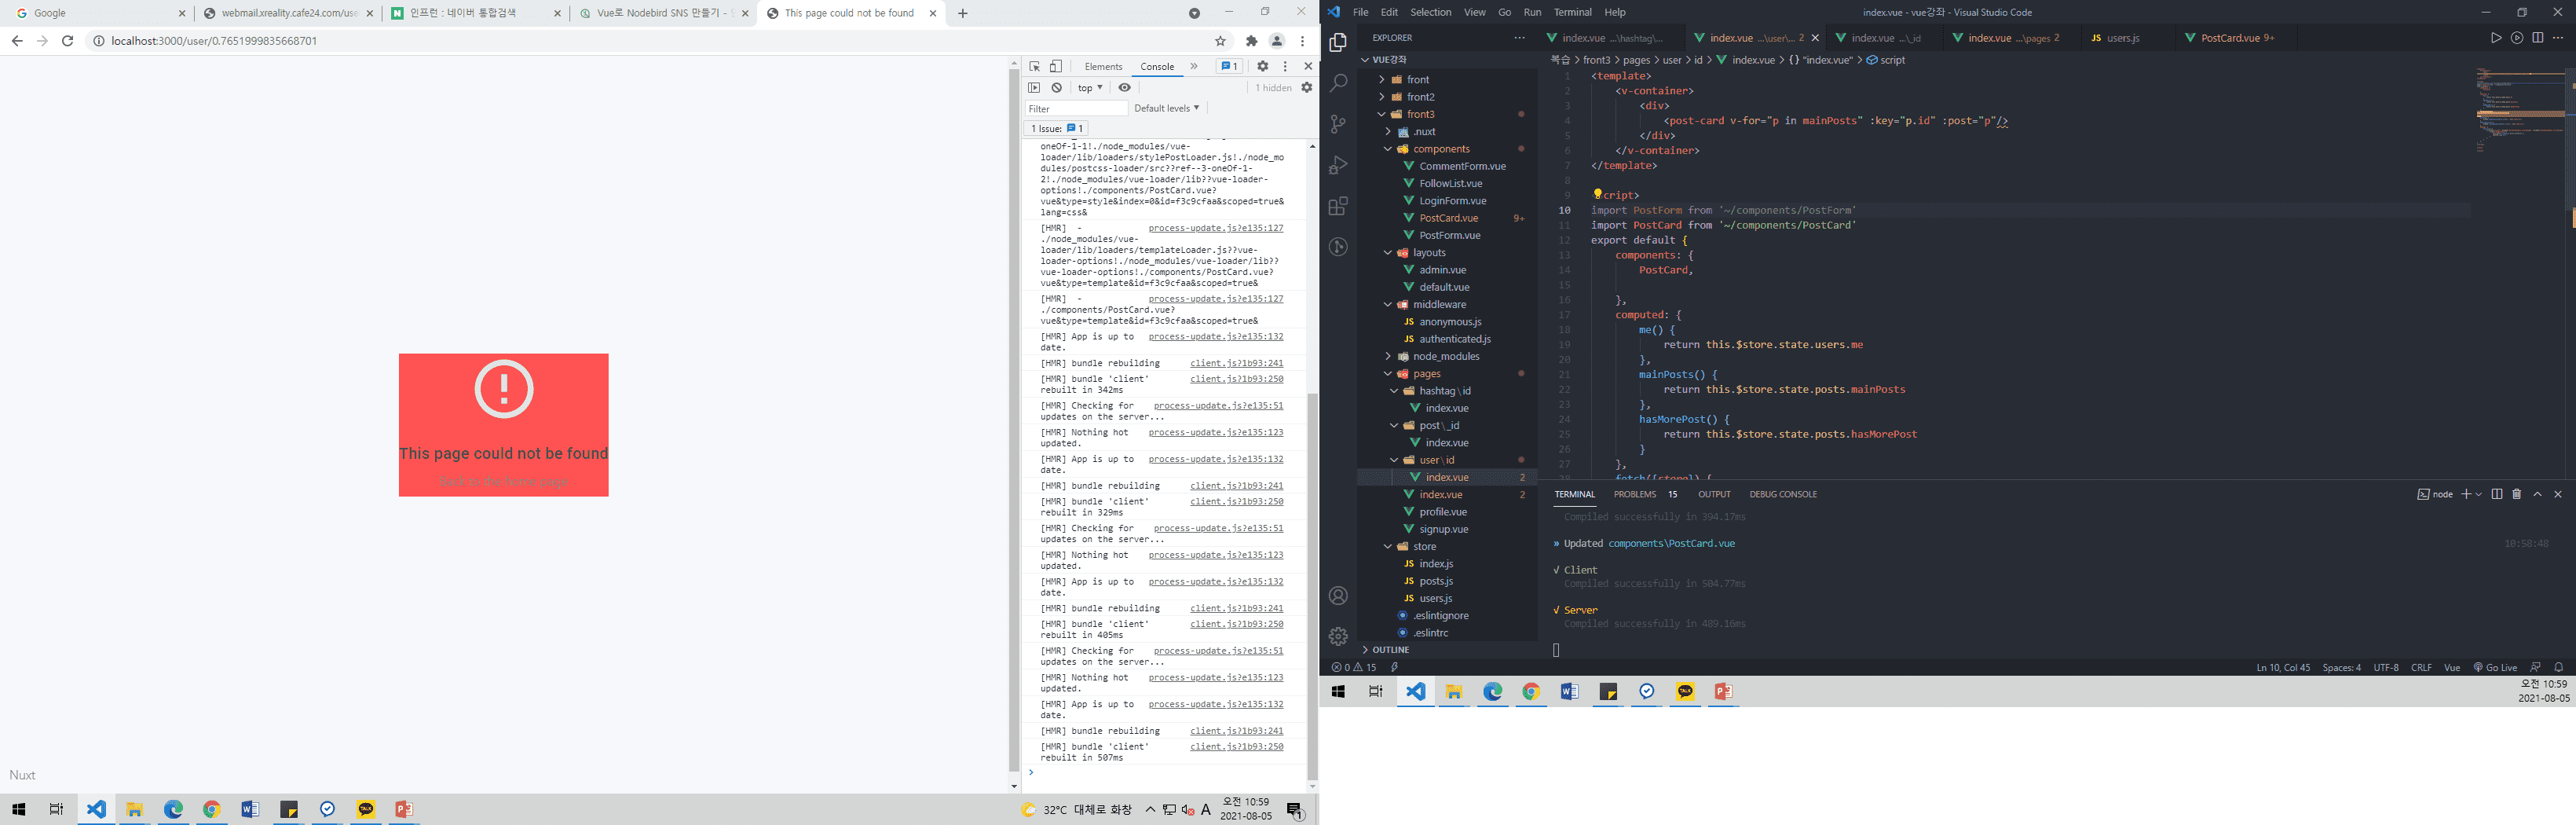Open the Extensions view icon
The width and height of the screenshot is (2576, 825).
coord(1338,206)
